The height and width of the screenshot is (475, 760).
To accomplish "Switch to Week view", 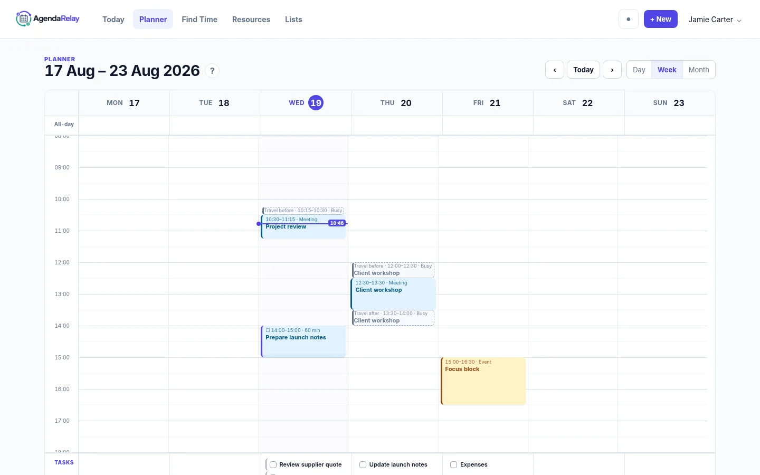I will (x=667, y=70).
